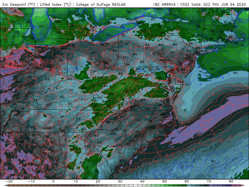Click the '-10' colorbar scale label
The width and height of the screenshot is (249, 187).
click(x=31, y=181)
